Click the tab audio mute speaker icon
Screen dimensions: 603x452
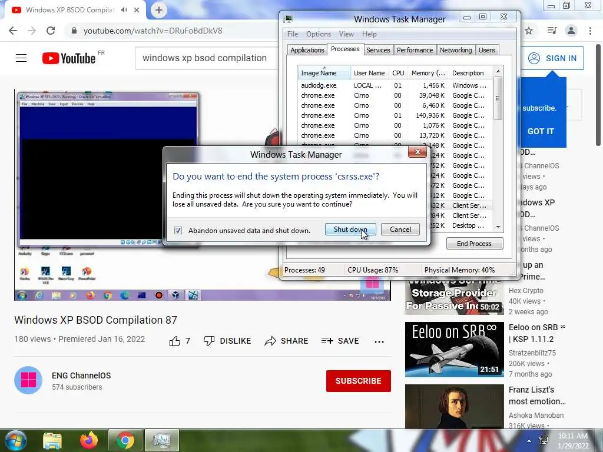[x=124, y=10]
